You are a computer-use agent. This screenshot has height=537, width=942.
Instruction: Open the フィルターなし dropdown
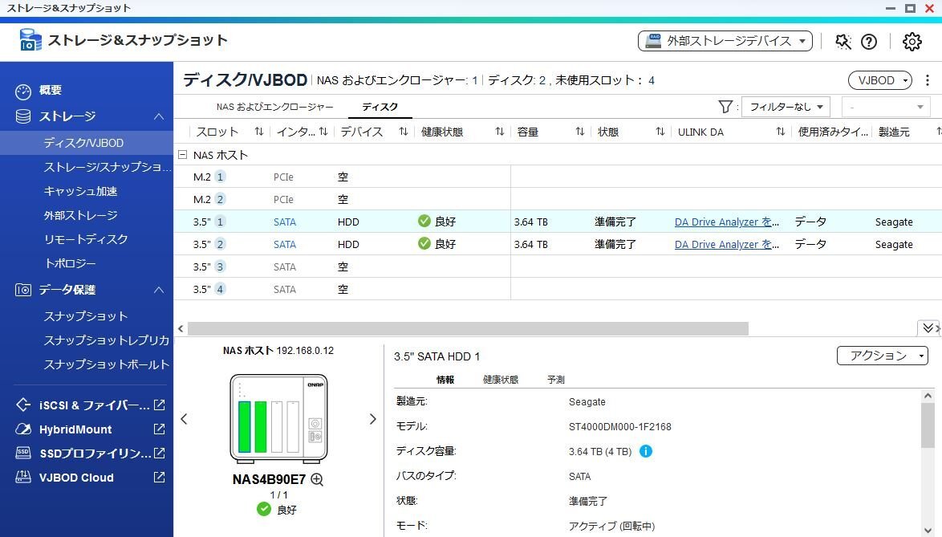(785, 106)
